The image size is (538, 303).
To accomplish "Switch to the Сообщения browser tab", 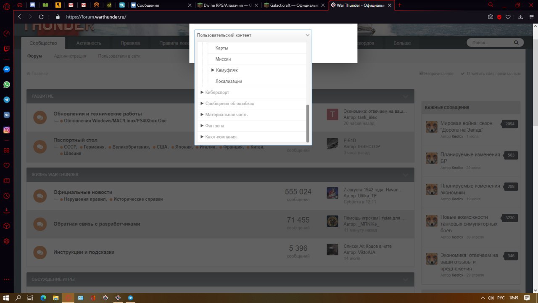I will coord(161,5).
